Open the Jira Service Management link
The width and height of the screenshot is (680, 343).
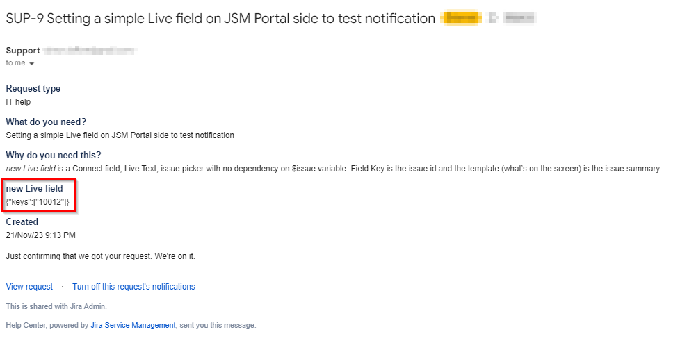pos(133,325)
